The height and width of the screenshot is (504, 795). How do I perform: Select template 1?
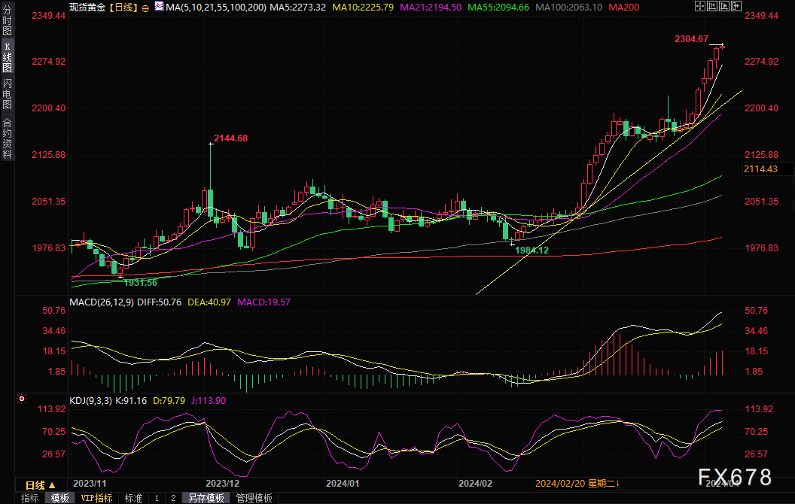pos(157,498)
